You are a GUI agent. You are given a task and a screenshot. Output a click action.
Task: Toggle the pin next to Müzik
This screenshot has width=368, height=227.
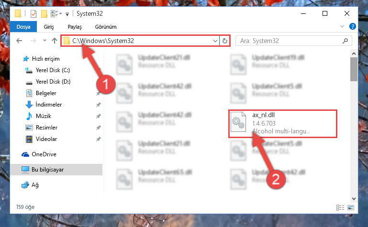point(98,116)
